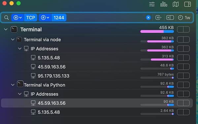Viewport: 198px width, 124px height.
Task: Open the filter sliders options icon
Action: point(152,4)
